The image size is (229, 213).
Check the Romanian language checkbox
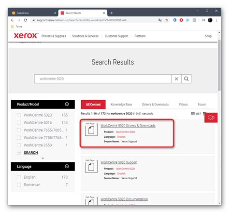19,185
